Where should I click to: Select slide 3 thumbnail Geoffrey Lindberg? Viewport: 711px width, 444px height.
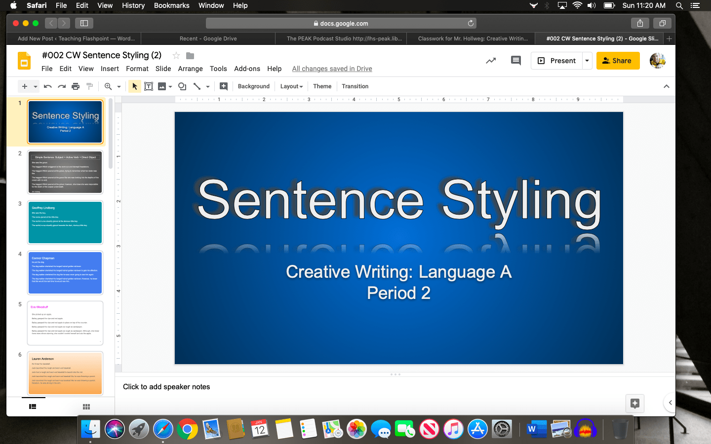[x=65, y=222]
